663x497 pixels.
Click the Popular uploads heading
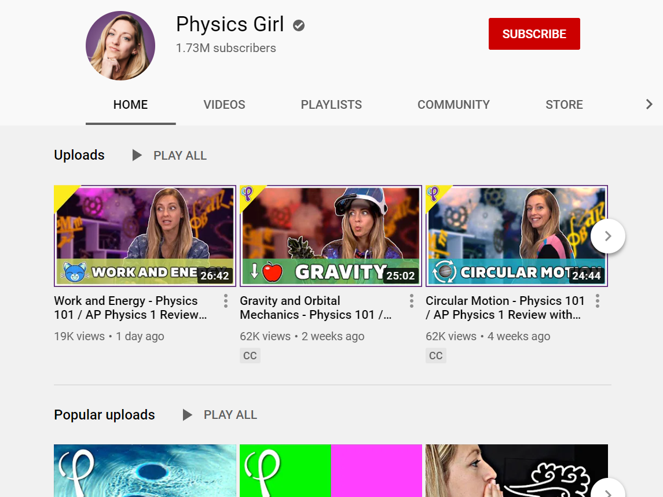coord(104,415)
